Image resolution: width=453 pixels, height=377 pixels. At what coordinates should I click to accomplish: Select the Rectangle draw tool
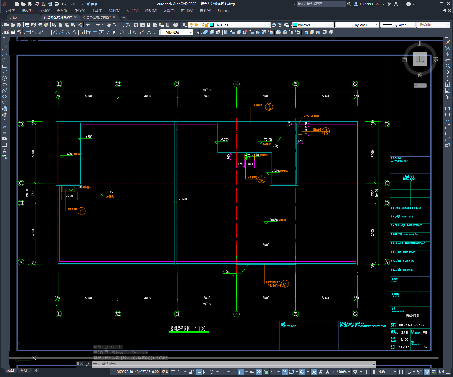tap(4, 66)
